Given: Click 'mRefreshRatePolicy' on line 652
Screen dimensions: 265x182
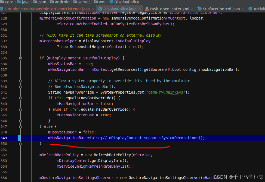Looking at the screenshot, I should point(59,155).
